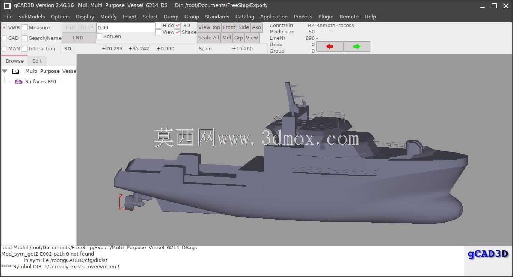Click the red left arrow undo button
The width and height of the screenshot is (513, 277).
pyautogui.click(x=330, y=47)
